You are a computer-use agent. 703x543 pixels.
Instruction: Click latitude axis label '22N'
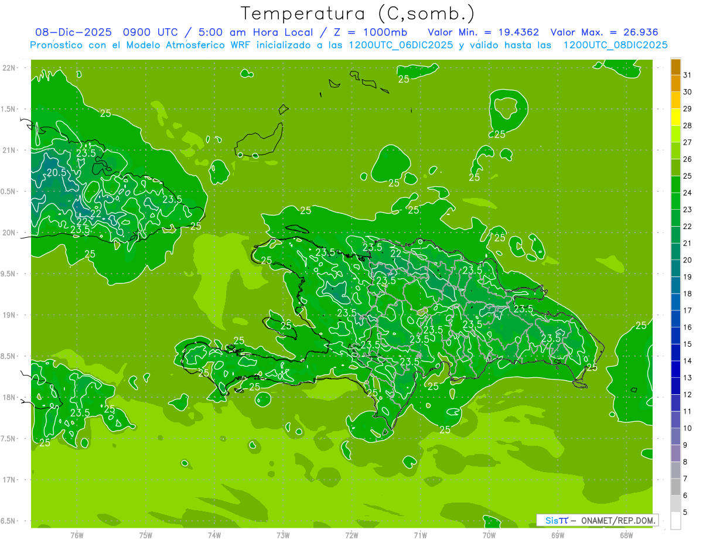[9, 68]
